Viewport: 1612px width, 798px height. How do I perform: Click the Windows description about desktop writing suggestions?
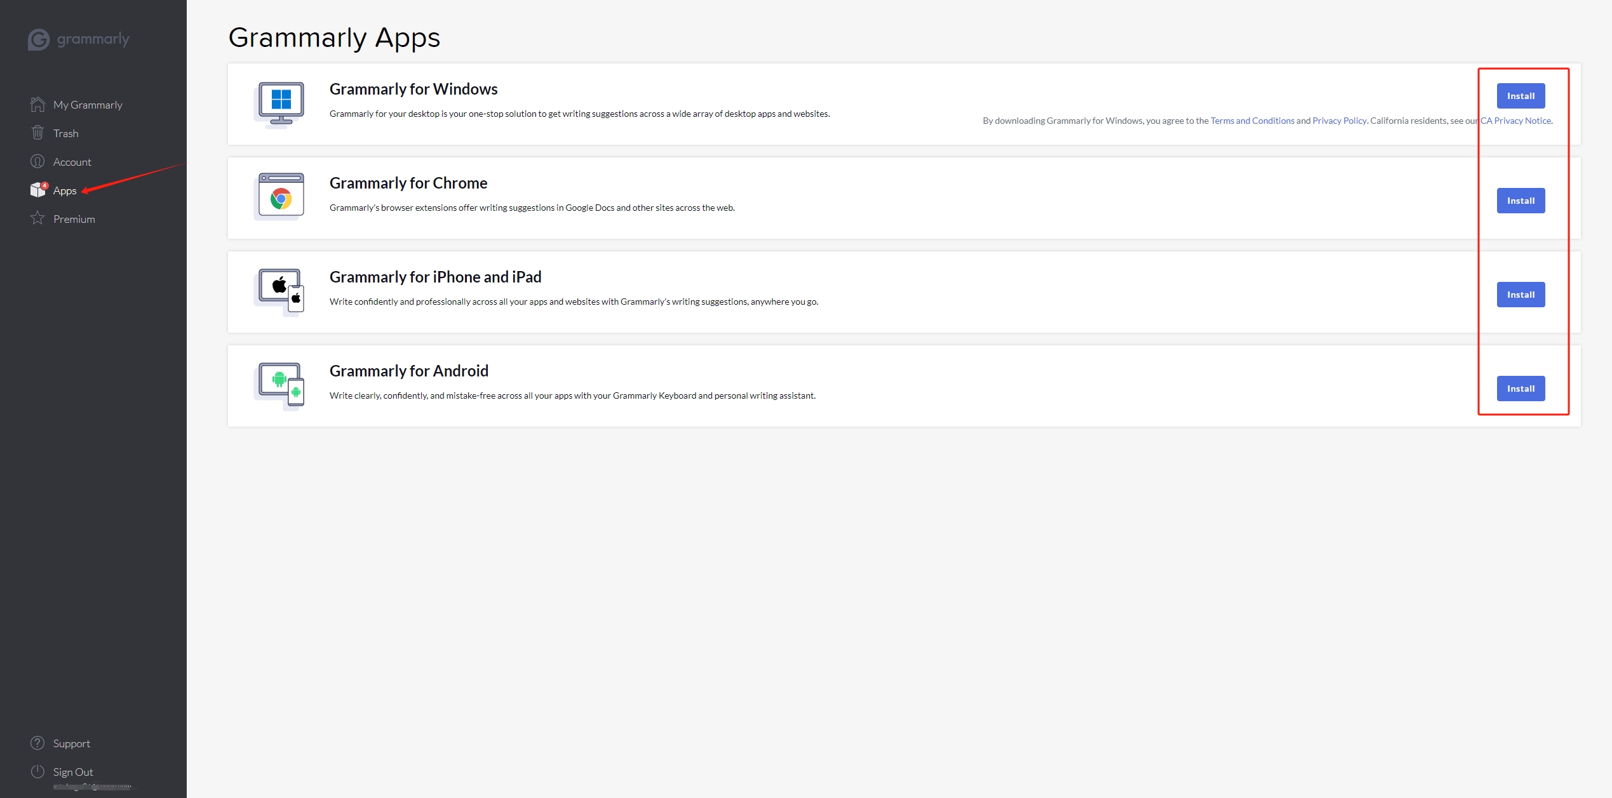(580, 114)
